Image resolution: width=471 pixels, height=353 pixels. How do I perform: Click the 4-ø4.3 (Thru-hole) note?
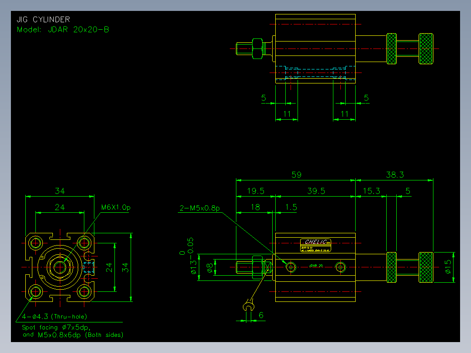point(54,316)
